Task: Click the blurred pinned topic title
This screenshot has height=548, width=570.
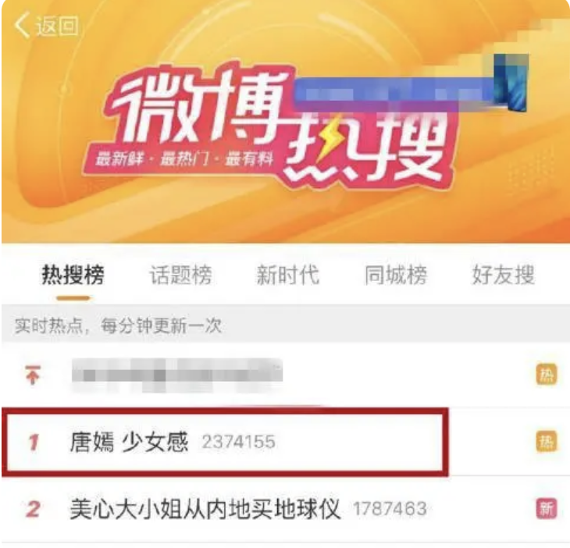Action: pyautogui.click(x=177, y=375)
